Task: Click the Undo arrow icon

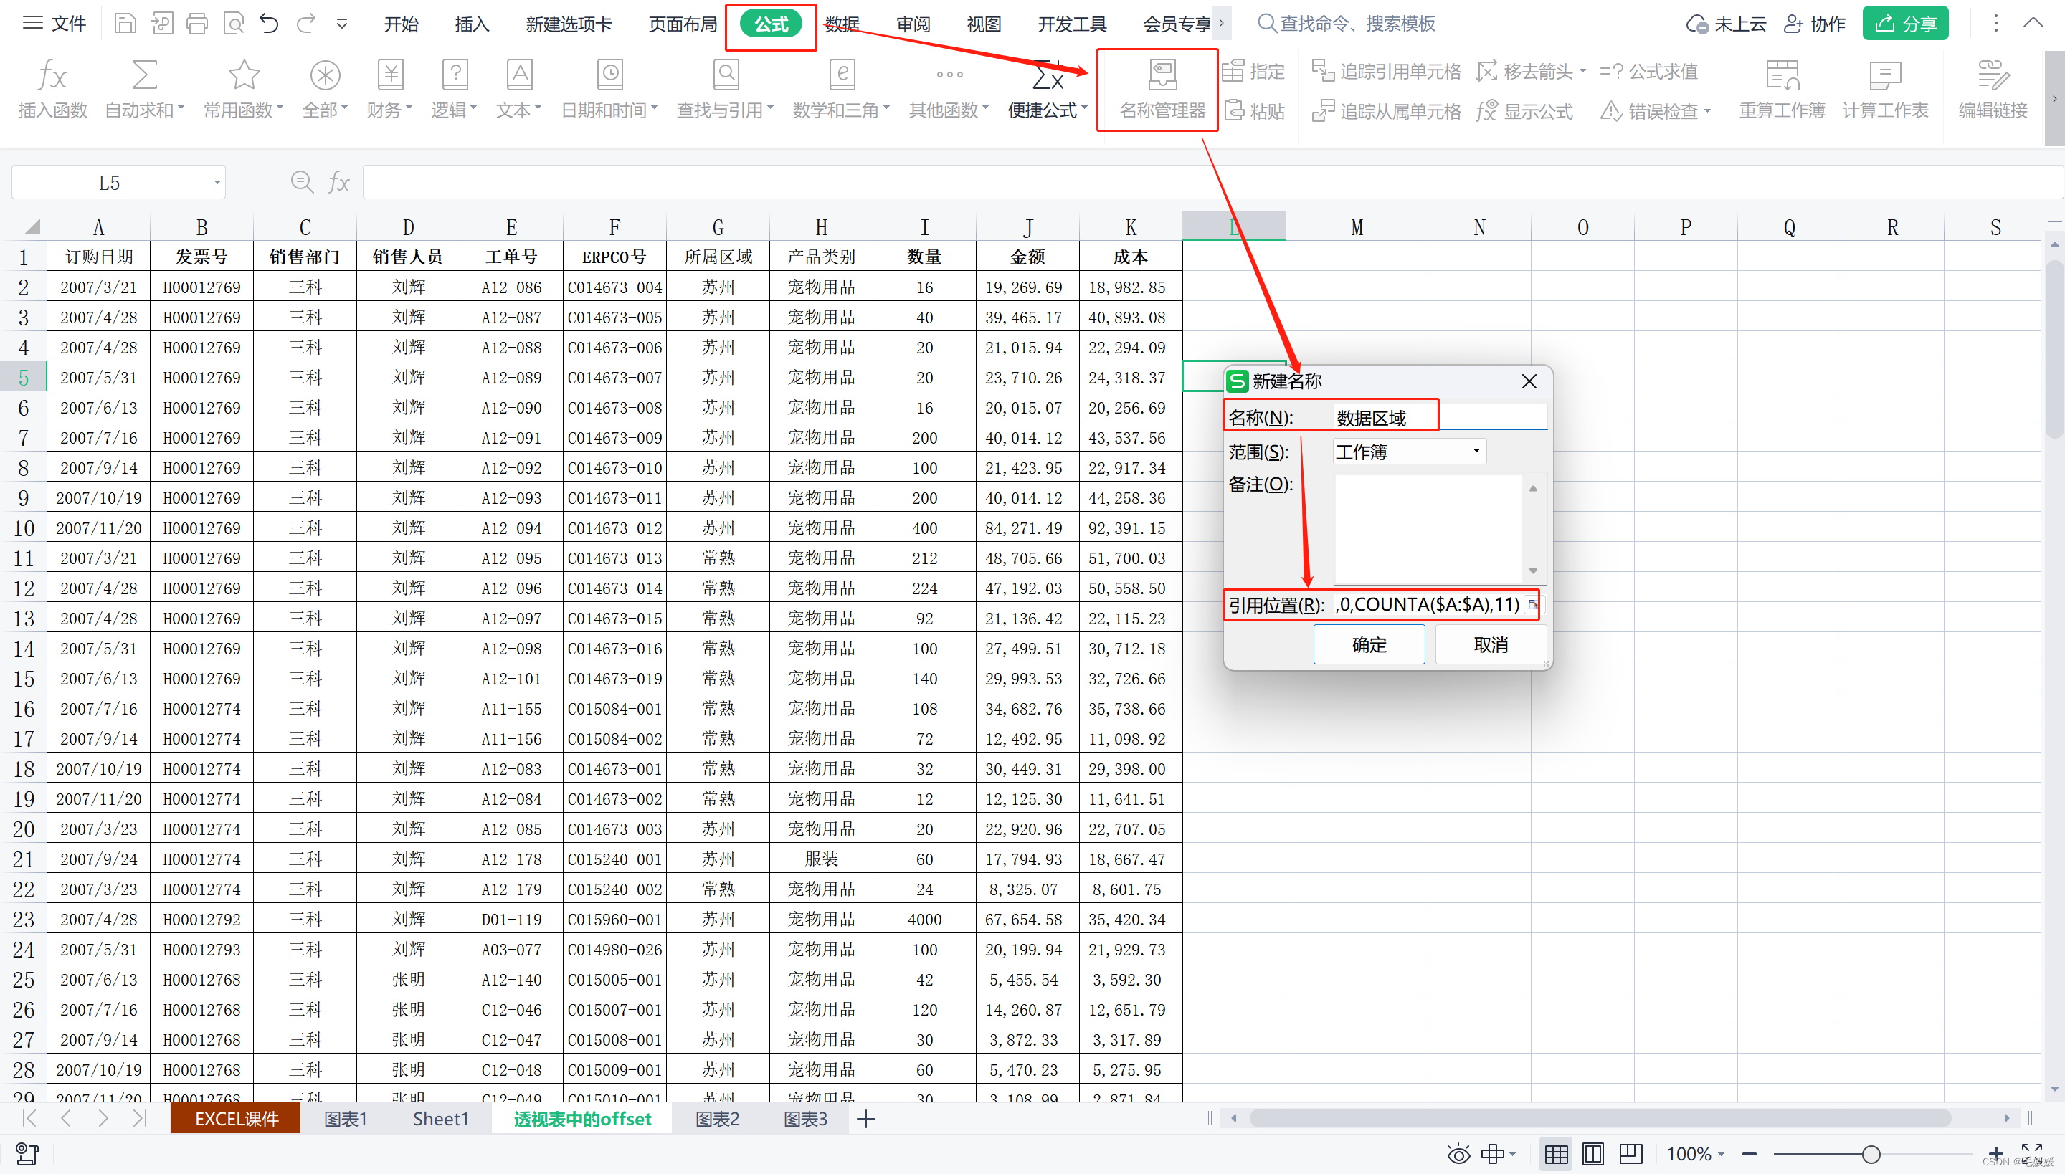Action: [269, 24]
